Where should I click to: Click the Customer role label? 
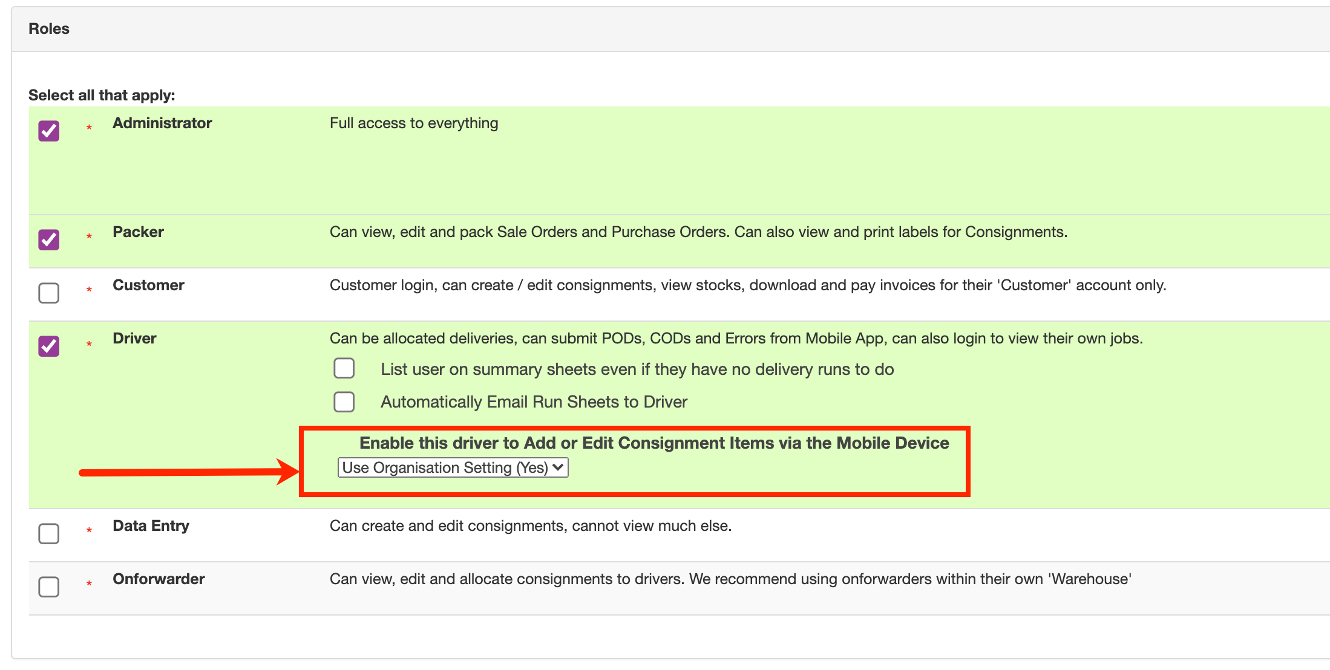click(148, 285)
